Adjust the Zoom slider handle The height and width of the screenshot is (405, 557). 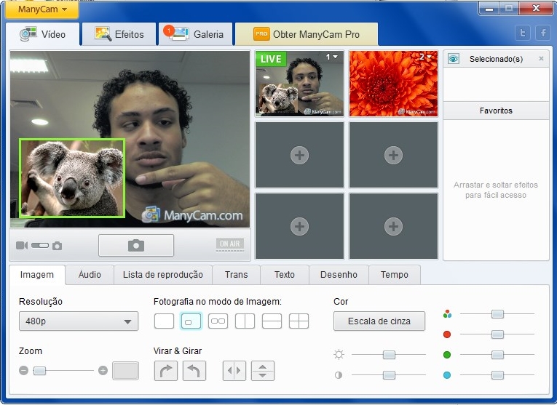tap(39, 371)
